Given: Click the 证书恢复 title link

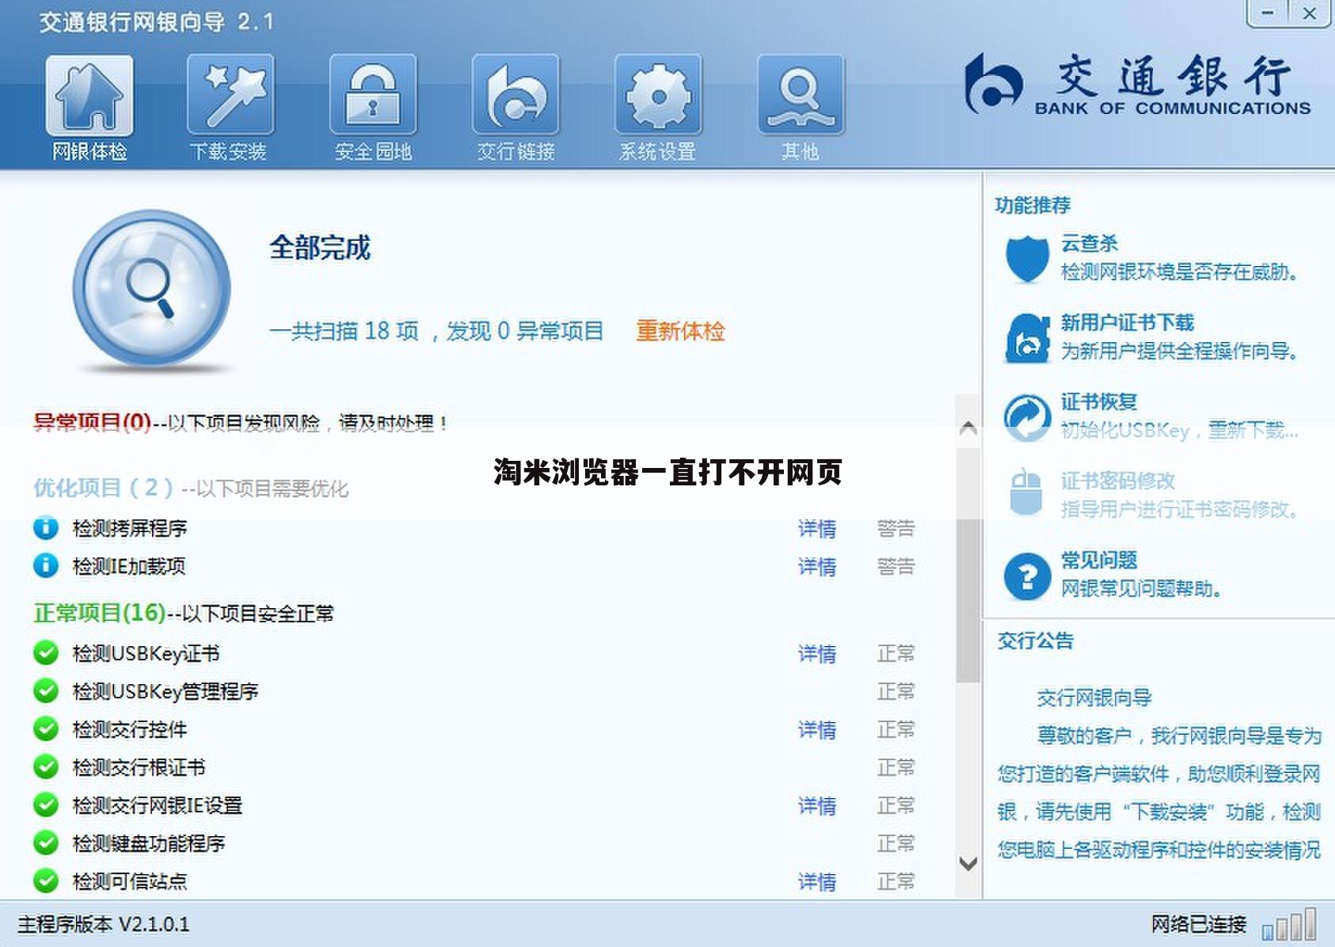Looking at the screenshot, I should [1099, 401].
